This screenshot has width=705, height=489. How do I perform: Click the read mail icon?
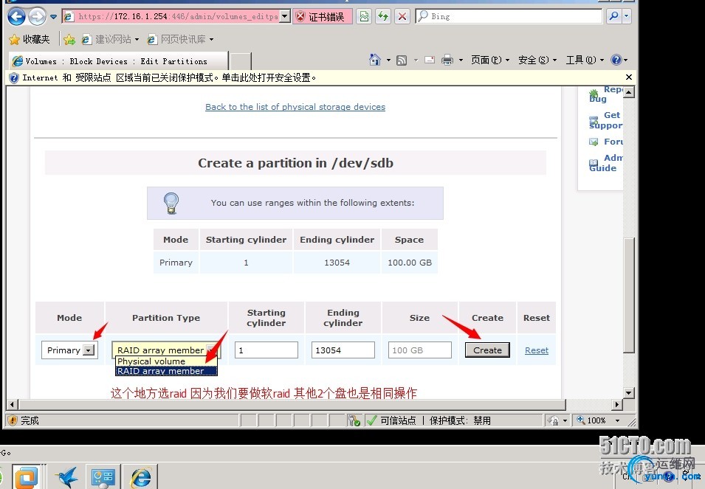(430, 60)
